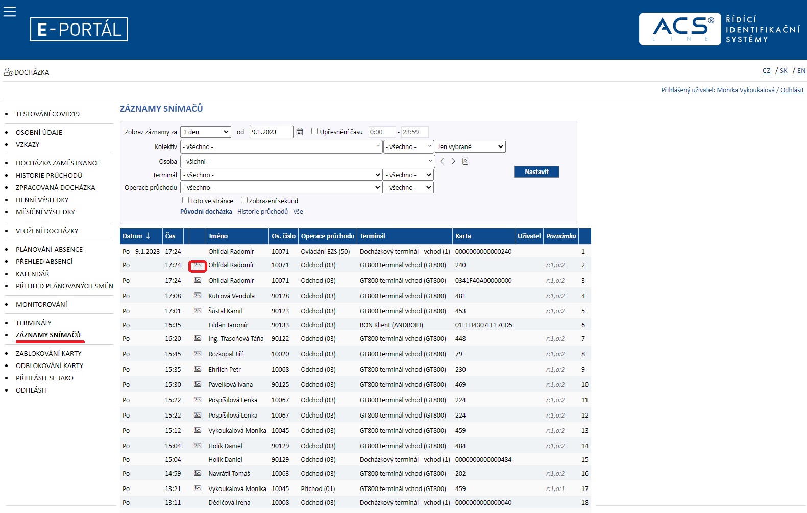807x513 pixels.
Task: Switch language to EN
Action: 801,71
